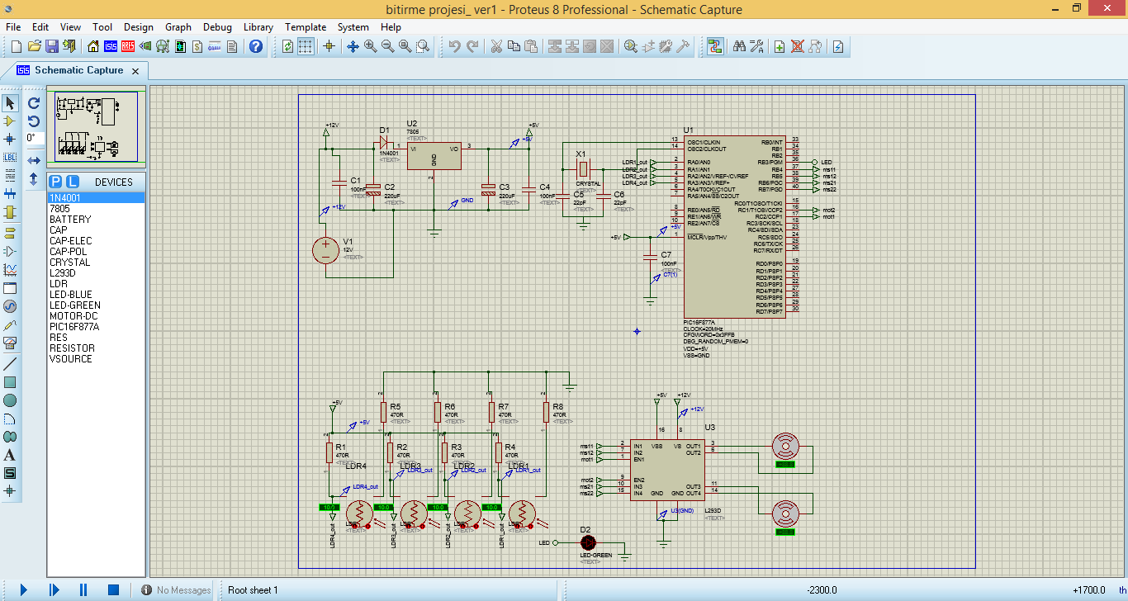The image size is (1128, 601).
Task: Save the project with floppy icon
Action: tap(52, 46)
